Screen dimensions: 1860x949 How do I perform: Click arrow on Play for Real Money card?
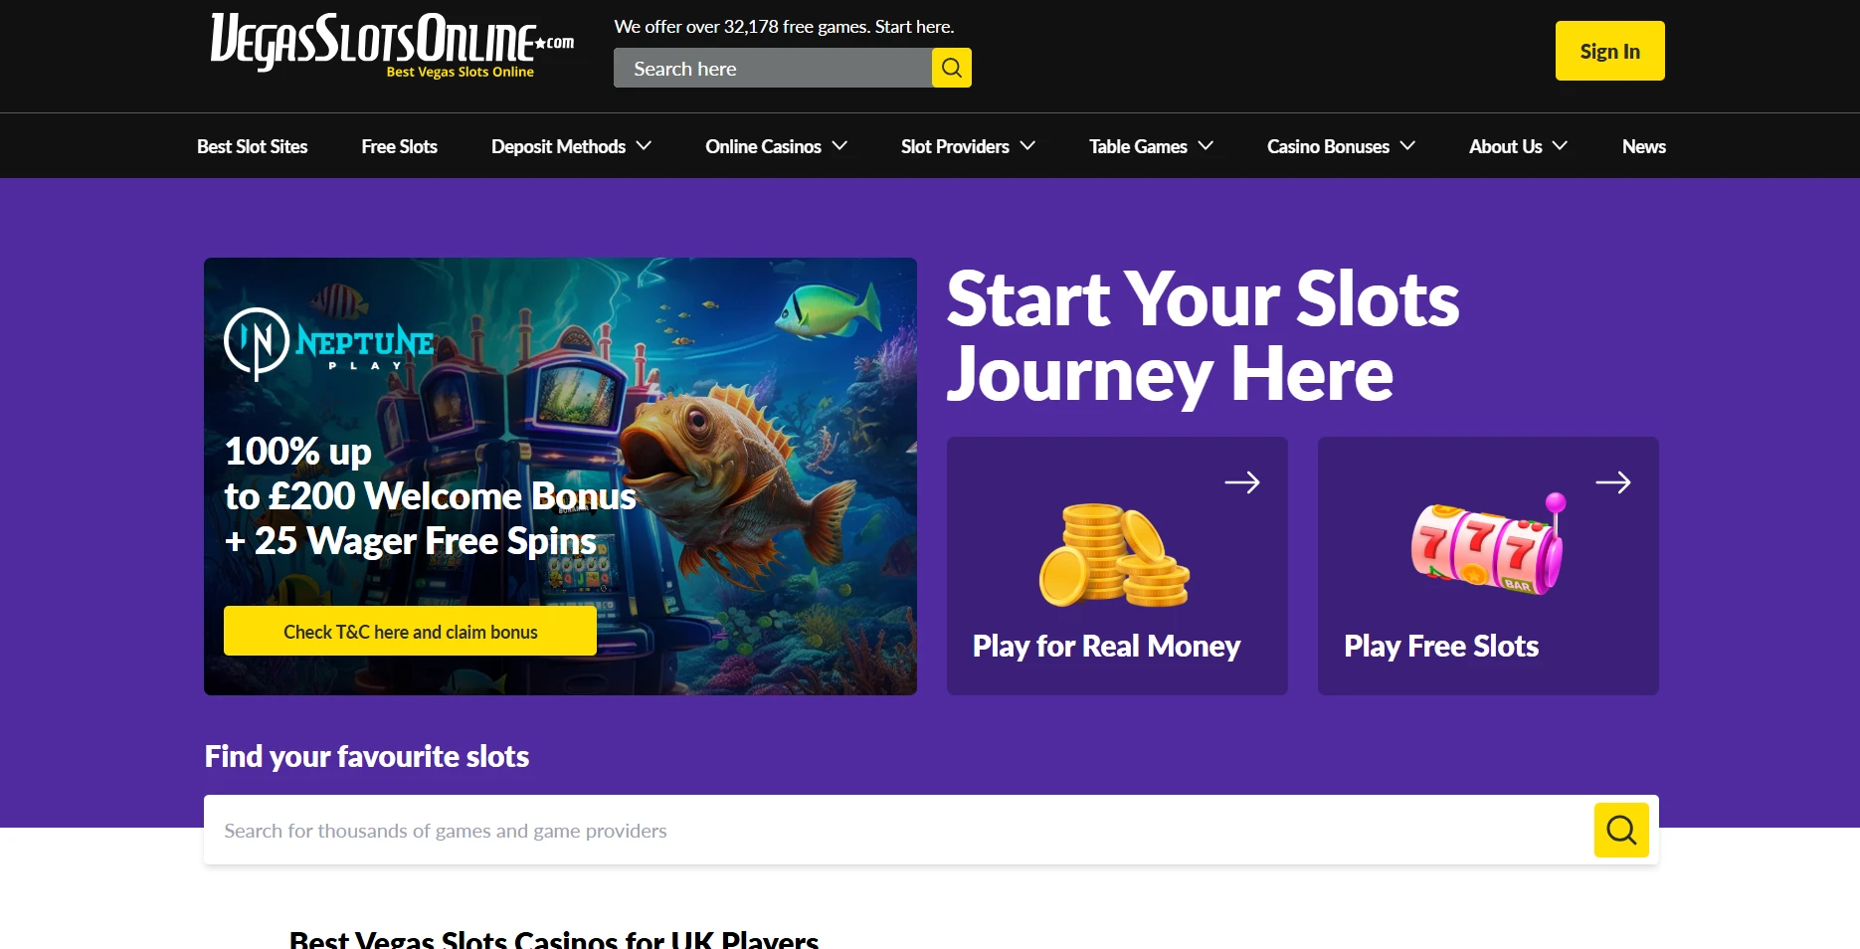pos(1242,482)
